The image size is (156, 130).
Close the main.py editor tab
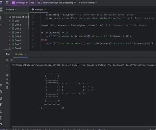tap(45, 10)
